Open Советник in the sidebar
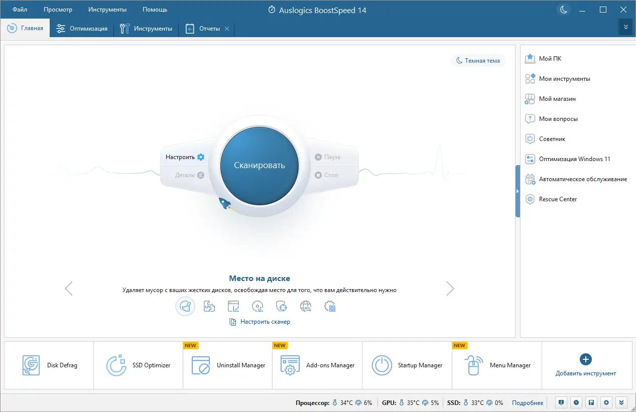Image resolution: width=636 pixels, height=412 pixels. (x=545, y=139)
